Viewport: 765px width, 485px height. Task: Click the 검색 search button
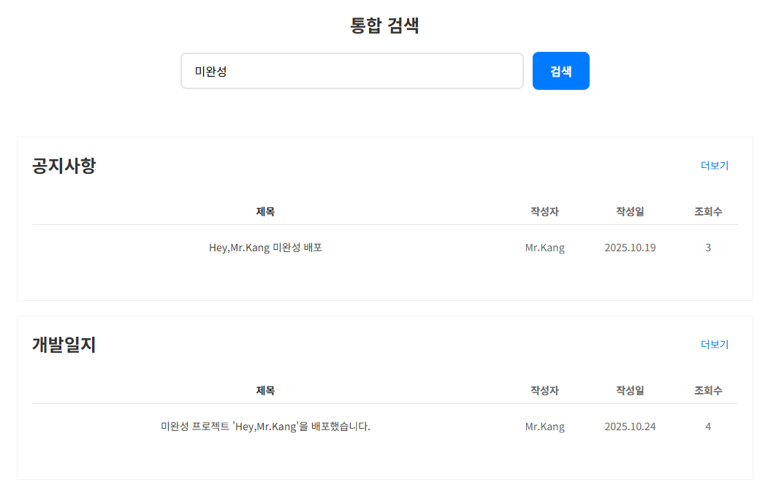tap(560, 70)
